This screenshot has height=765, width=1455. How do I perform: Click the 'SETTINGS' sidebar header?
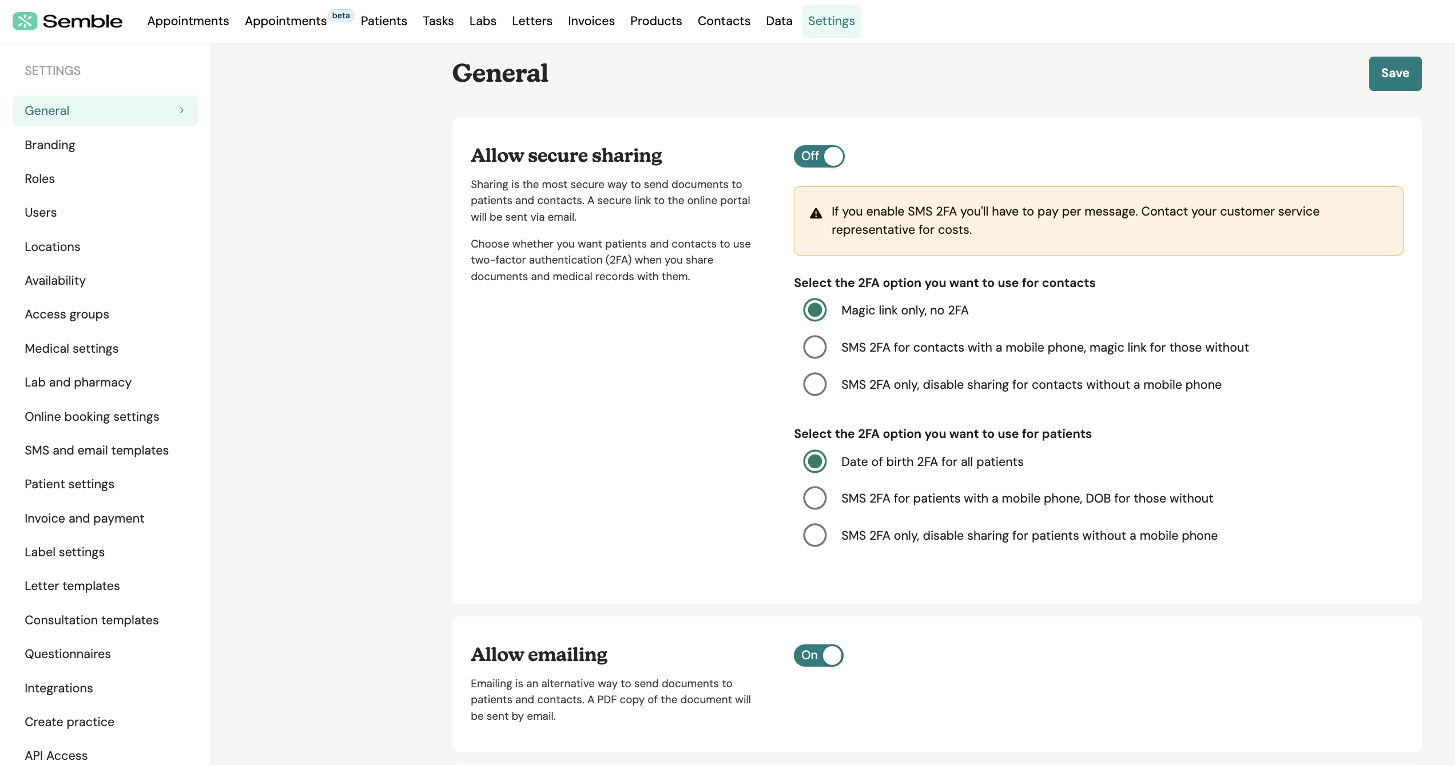53,70
